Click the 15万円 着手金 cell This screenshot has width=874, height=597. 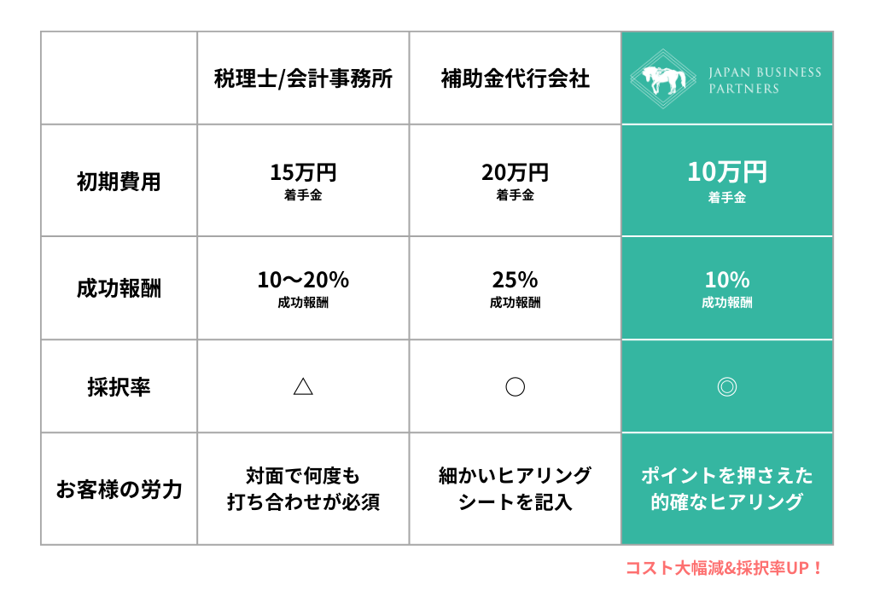pyautogui.click(x=303, y=181)
